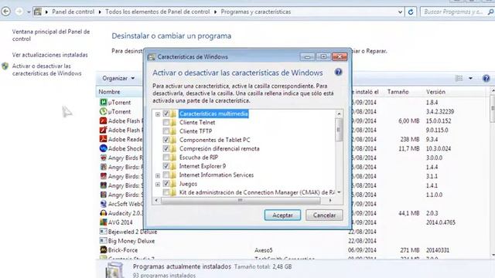Click the first µTorrent green icon
The height and width of the screenshot is (278, 495).
[103, 102]
